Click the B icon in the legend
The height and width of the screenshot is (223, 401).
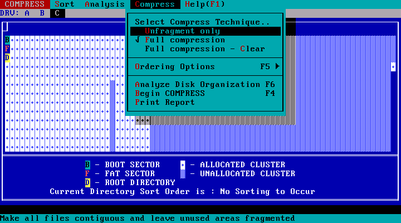87,164
